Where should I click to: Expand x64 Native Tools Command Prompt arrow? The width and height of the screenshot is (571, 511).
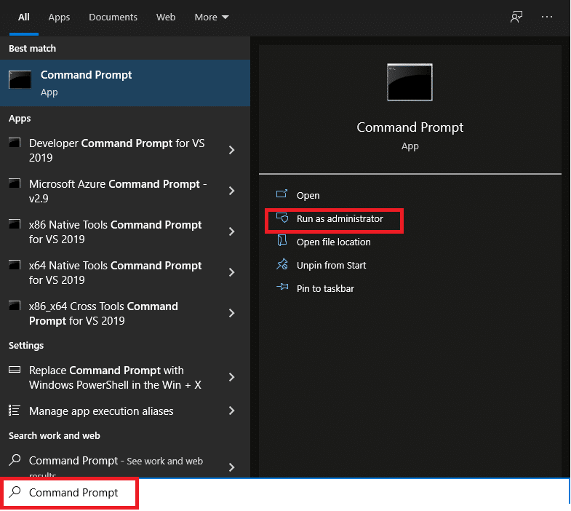pos(231,272)
